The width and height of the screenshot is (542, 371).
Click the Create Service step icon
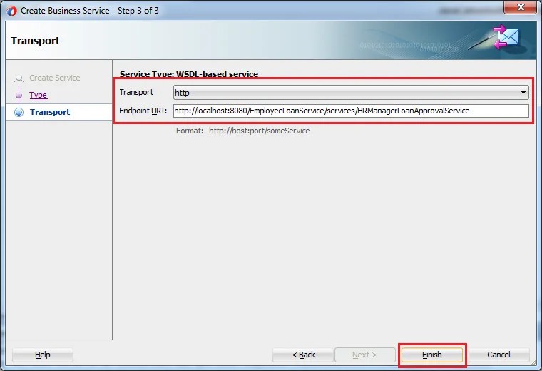pos(19,78)
